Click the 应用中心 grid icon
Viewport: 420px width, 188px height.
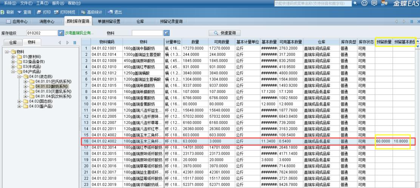click(9, 21)
